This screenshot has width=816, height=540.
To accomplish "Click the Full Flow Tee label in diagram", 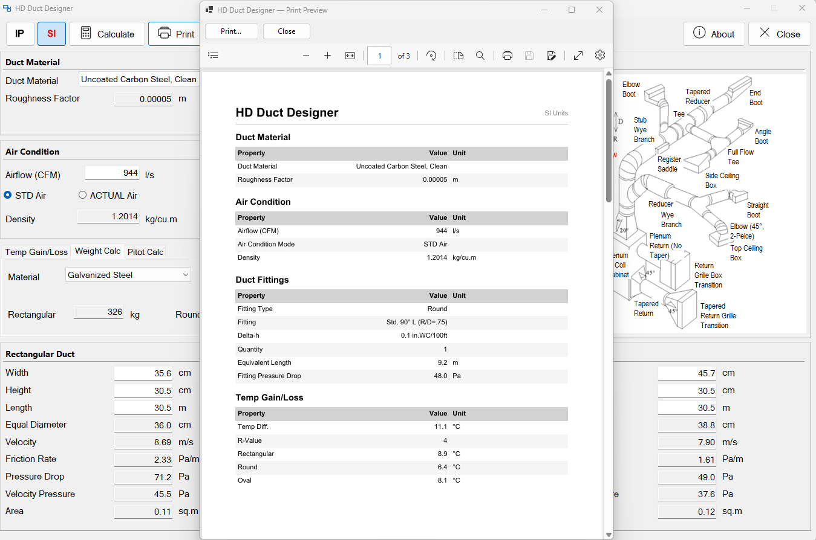I will pos(740,157).
